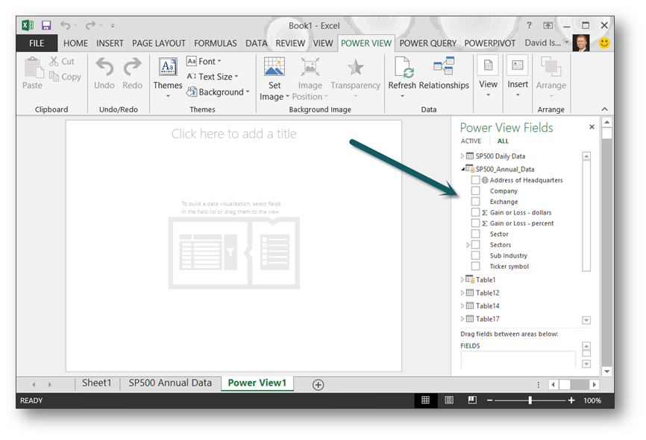Show ALL fields in Power View Fields
The width and height of the screenshot is (646, 440).
point(503,141)
